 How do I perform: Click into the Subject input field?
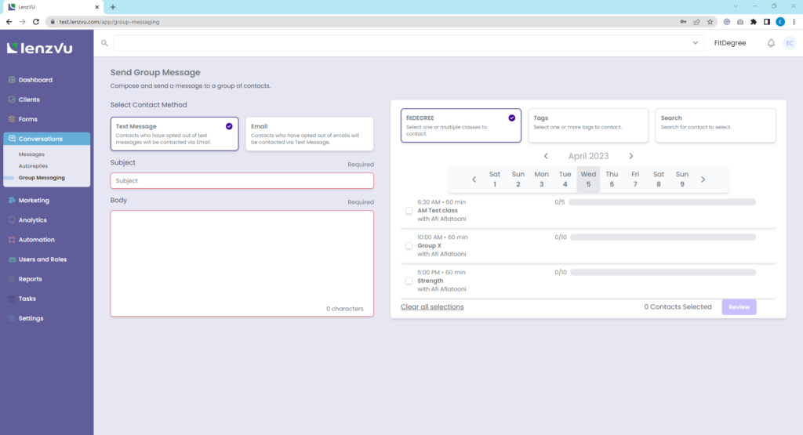click(242, 181)
